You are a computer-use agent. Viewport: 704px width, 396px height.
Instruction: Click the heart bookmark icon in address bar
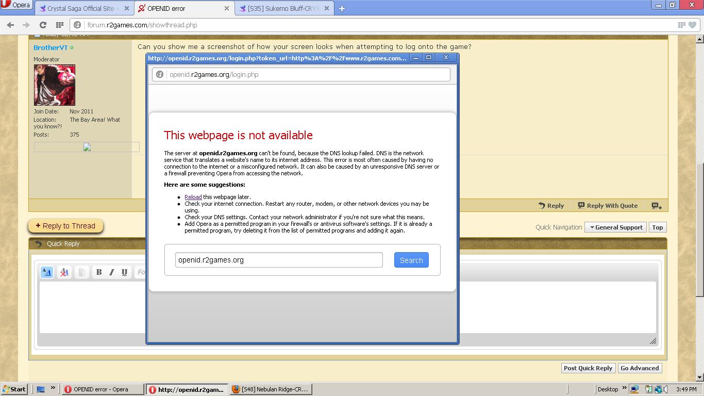pyautogui.click(x=692, y=25)
